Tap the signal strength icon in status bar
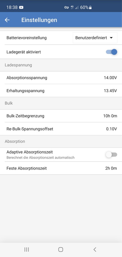 pyautogui.click(x=77, y=7)
